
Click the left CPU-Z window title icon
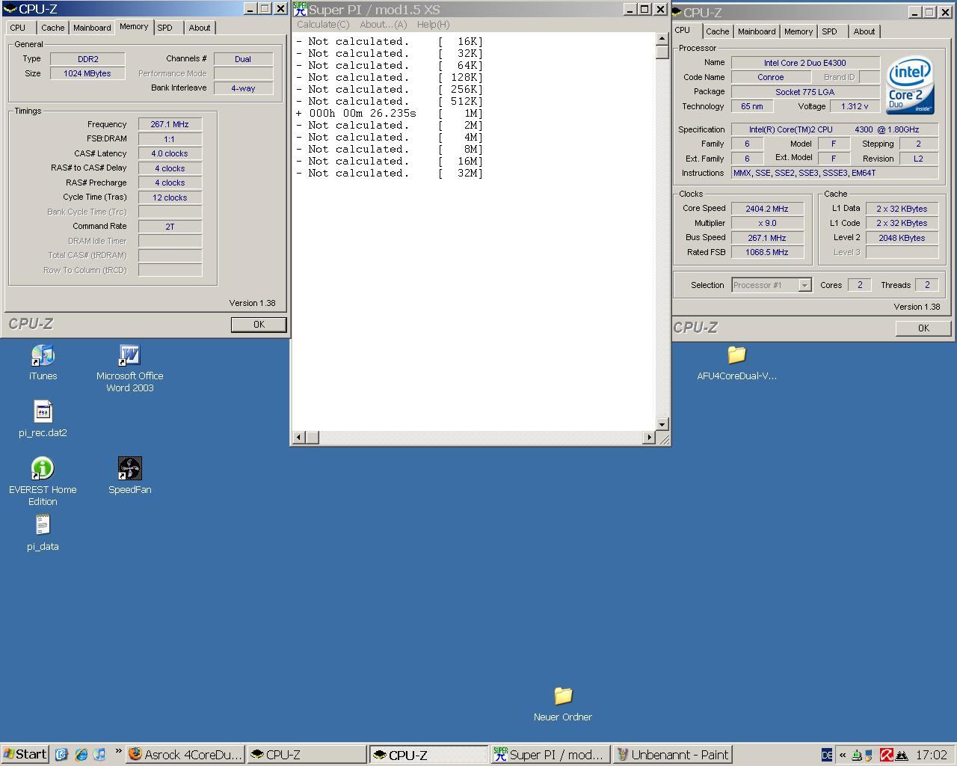pyautogui.click(x=10, y=9)
